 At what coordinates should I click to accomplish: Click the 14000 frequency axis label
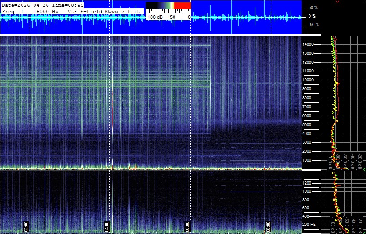pos(308,44)
